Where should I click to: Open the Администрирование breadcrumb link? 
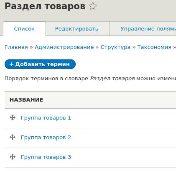[x=64, y=47]
